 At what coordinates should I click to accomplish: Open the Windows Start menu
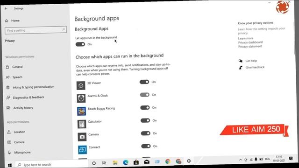9,165
